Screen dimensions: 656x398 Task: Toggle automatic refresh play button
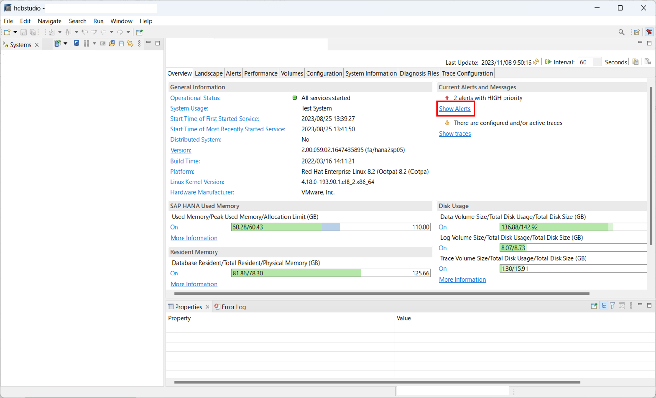pos(548,62)
